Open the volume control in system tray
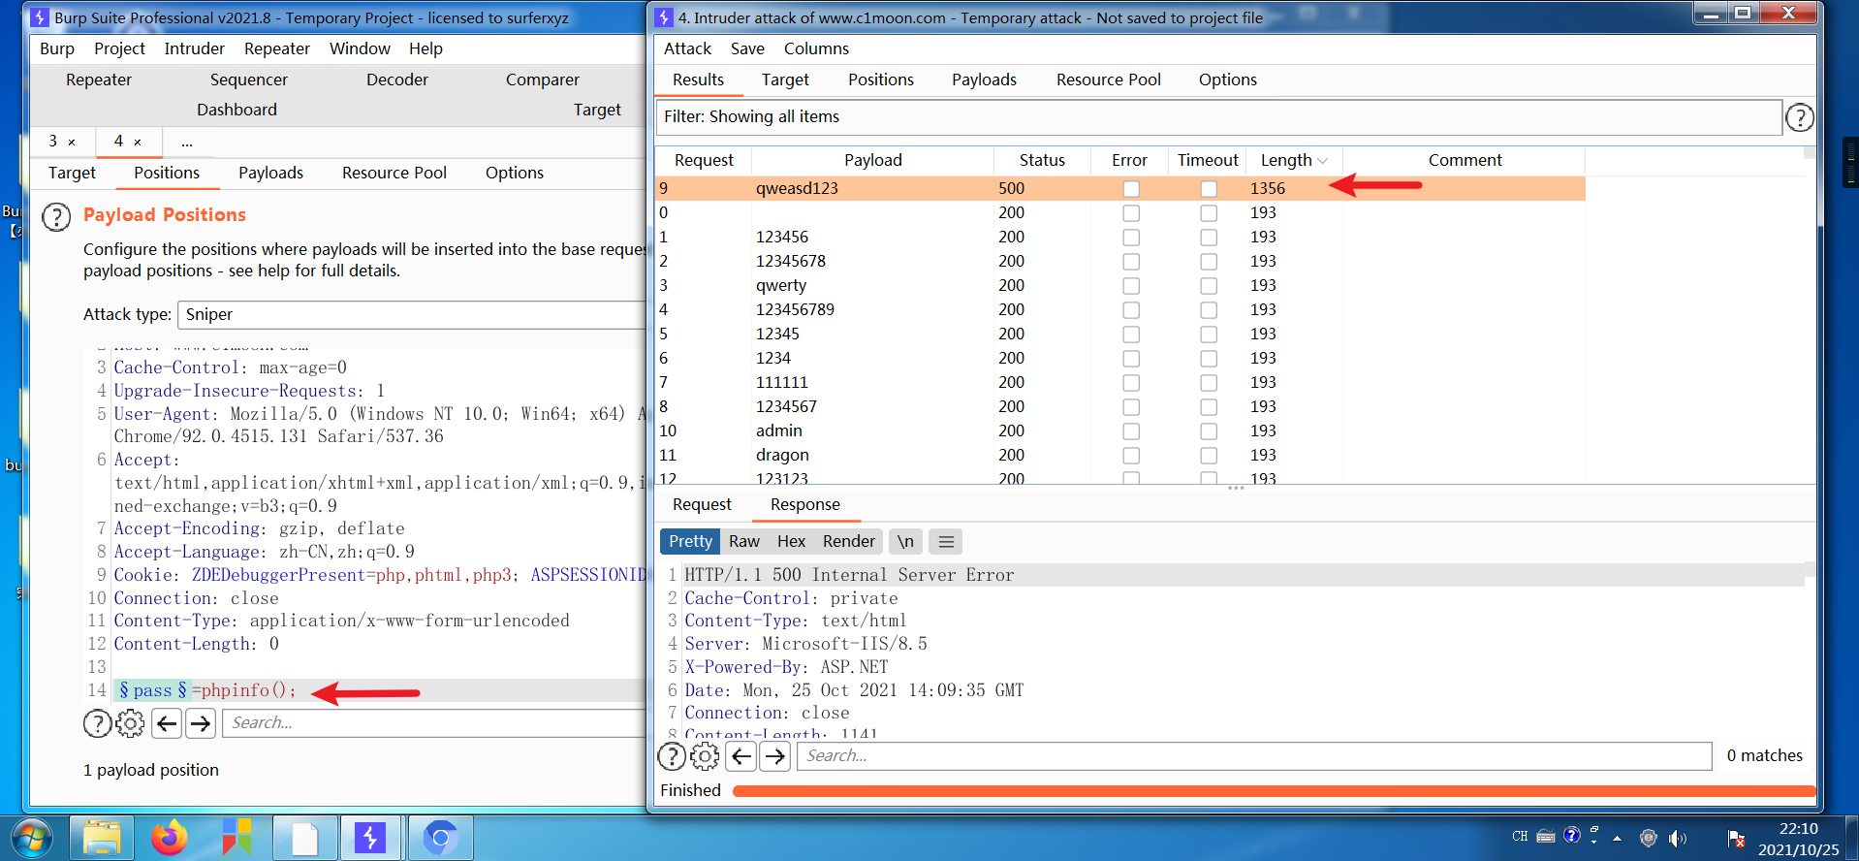 click(1678, 838)
